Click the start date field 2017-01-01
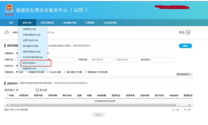The height and width of the screenshot is (125, 208). click(101, 60)
